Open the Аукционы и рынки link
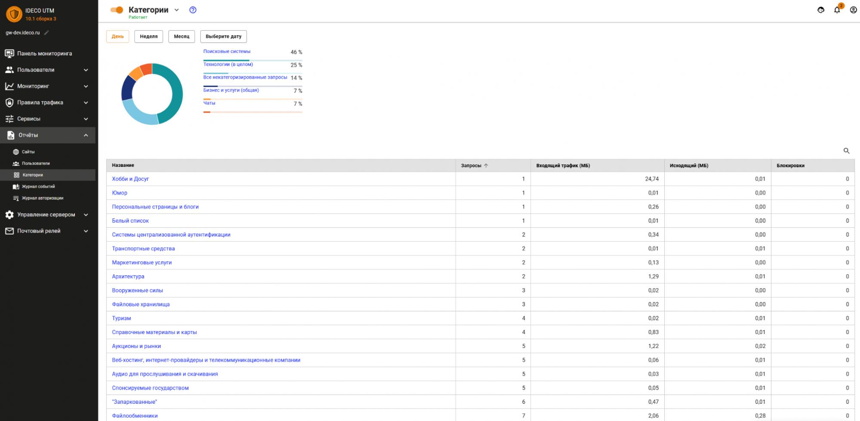Viewport: 860px width, 421px height. (x=136, y=346)
